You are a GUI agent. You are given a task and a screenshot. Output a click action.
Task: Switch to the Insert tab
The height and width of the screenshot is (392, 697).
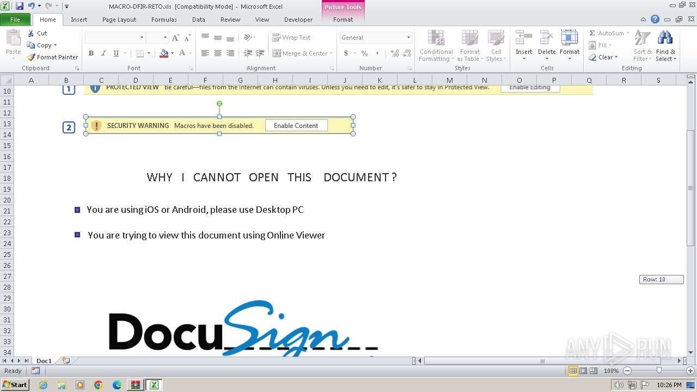click(79, 20)
